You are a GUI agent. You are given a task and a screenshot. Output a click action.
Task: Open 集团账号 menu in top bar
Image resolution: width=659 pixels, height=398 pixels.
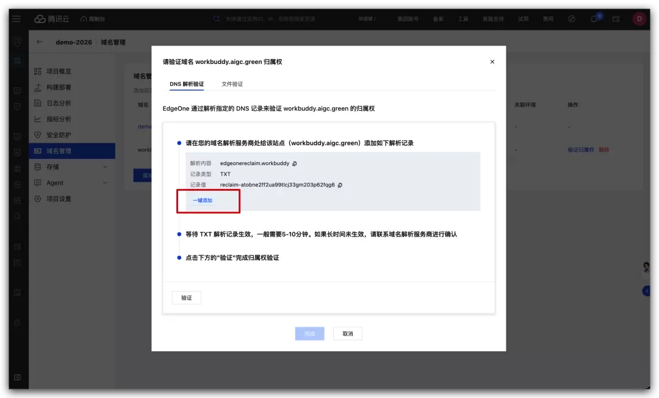click(x=408, y=19)
